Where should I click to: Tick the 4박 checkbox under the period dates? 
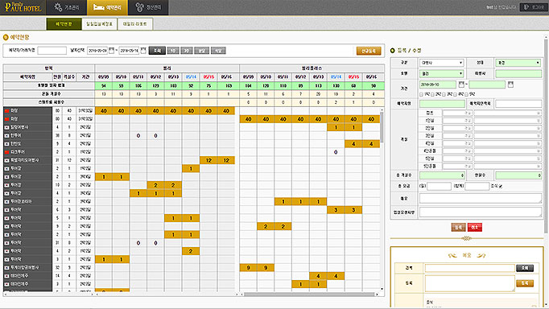coord(455,94)
